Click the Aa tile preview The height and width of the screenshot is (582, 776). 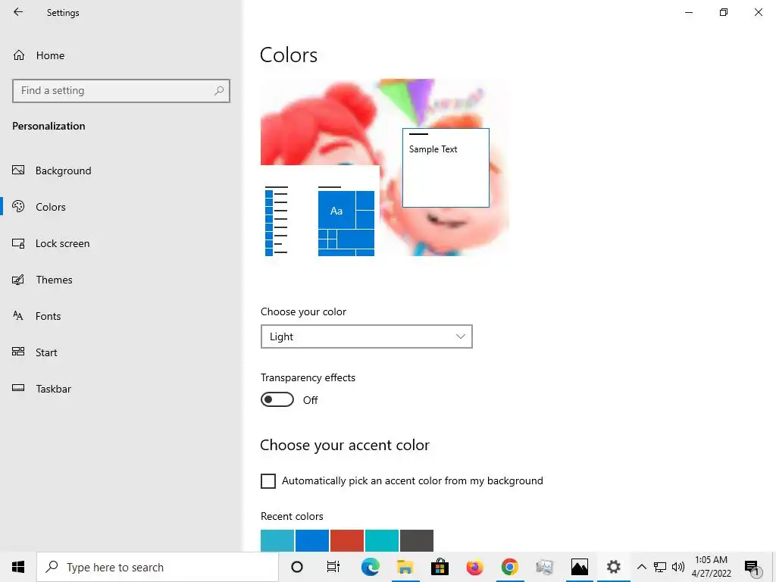[x=336, y=211]
